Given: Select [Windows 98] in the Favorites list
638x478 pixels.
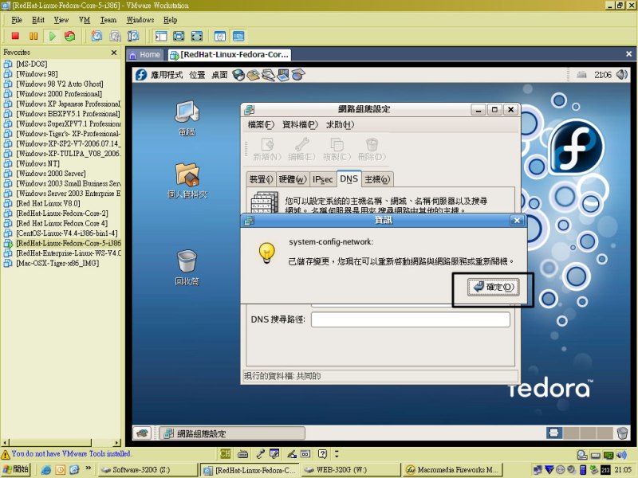Looking at the screenshot, I should click(x=37, y=74).
